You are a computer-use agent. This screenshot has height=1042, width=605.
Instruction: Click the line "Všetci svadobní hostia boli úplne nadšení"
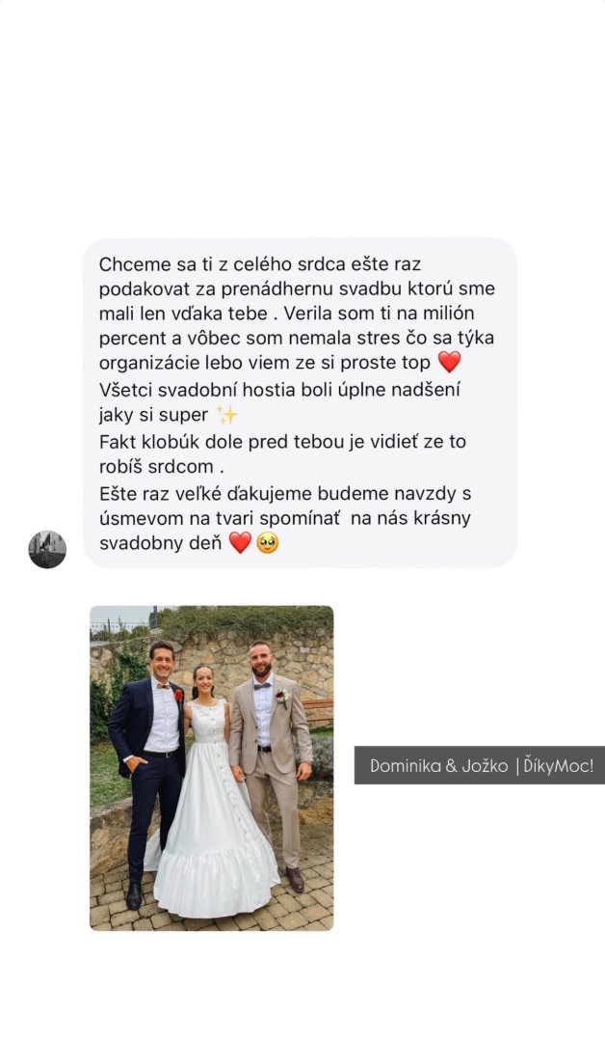click(279, 389)
